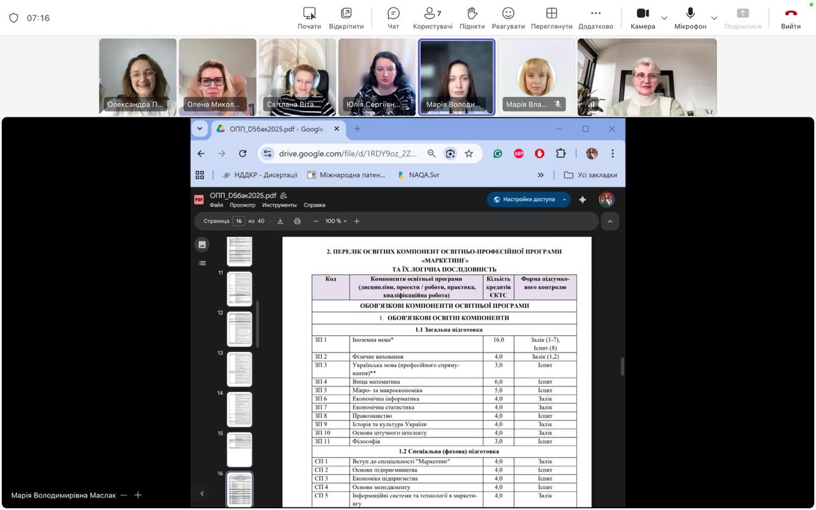
Task: Open the Users participant list
Action: (432, 18)
